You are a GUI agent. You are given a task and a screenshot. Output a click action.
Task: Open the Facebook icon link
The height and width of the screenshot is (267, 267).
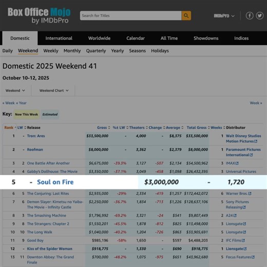(x=250, y=16)
